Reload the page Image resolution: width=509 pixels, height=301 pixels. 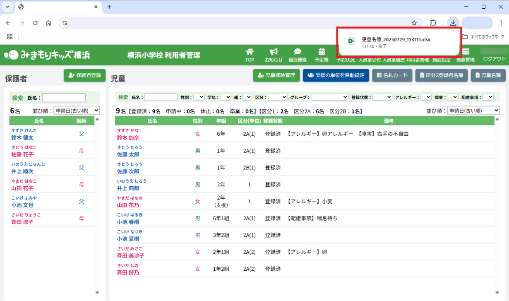35,23
